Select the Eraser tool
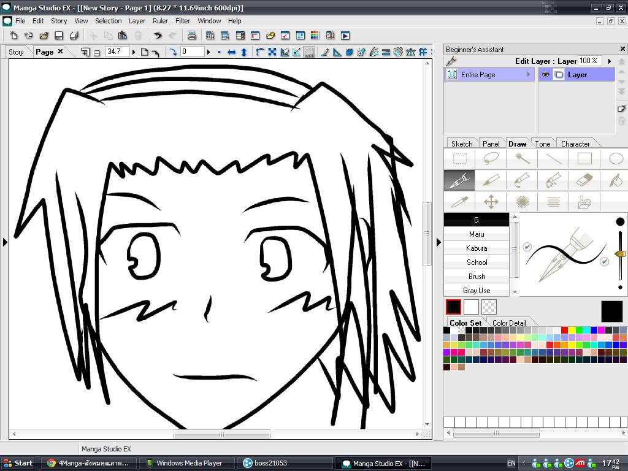Image resolution: width=628 pixels, height=471 pixels. [585, 180]
